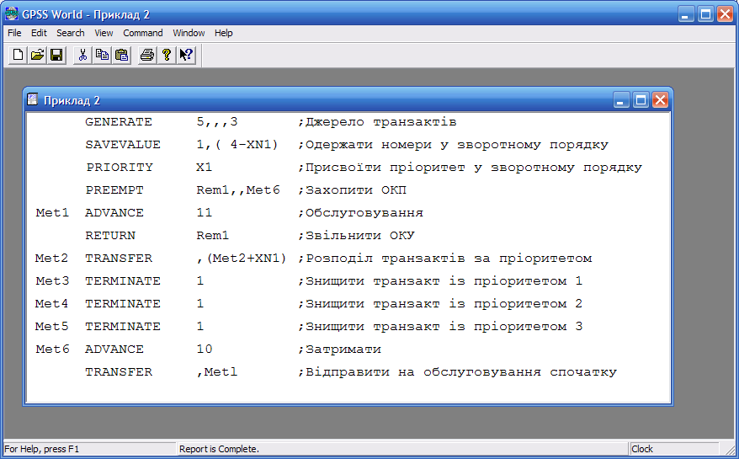The height and width of the screenshot is (459, 739).
Task: Open the Help menu
Action: coord(223,33)
